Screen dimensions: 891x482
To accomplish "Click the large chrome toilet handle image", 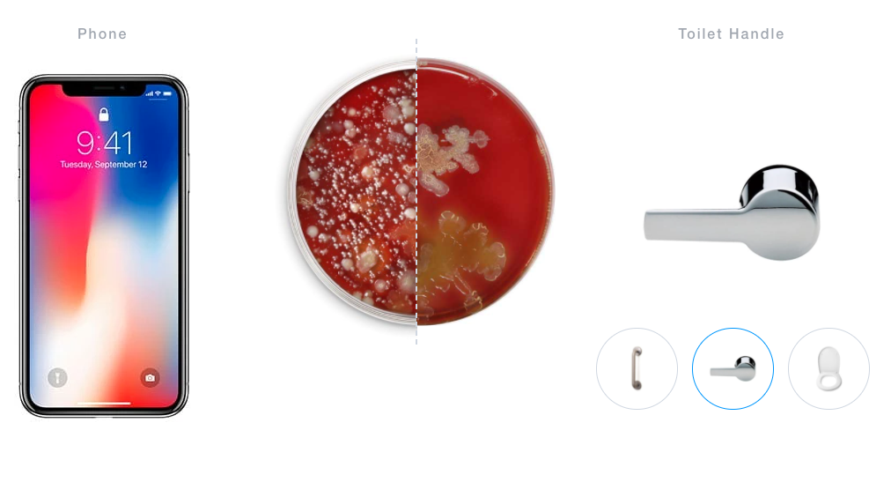I will (732, 212).
